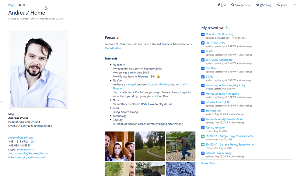View change for Internal Privacy Policy

pyautogui.click(x=237, y=157)
